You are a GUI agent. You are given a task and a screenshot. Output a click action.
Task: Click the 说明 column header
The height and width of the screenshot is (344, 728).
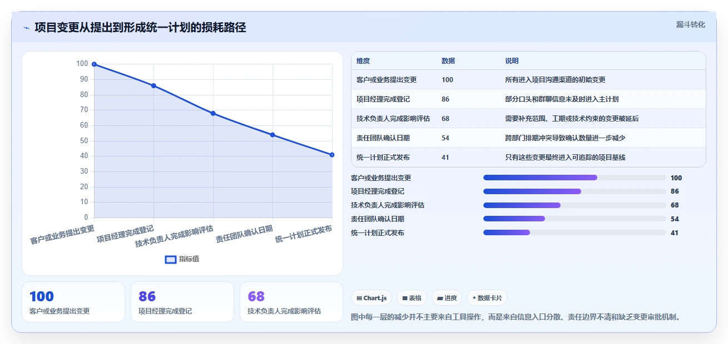(x=512, y=60)
